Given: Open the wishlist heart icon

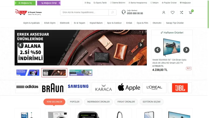Looking at the screenshot, I should pyautogui.click(x=173, y=12).
